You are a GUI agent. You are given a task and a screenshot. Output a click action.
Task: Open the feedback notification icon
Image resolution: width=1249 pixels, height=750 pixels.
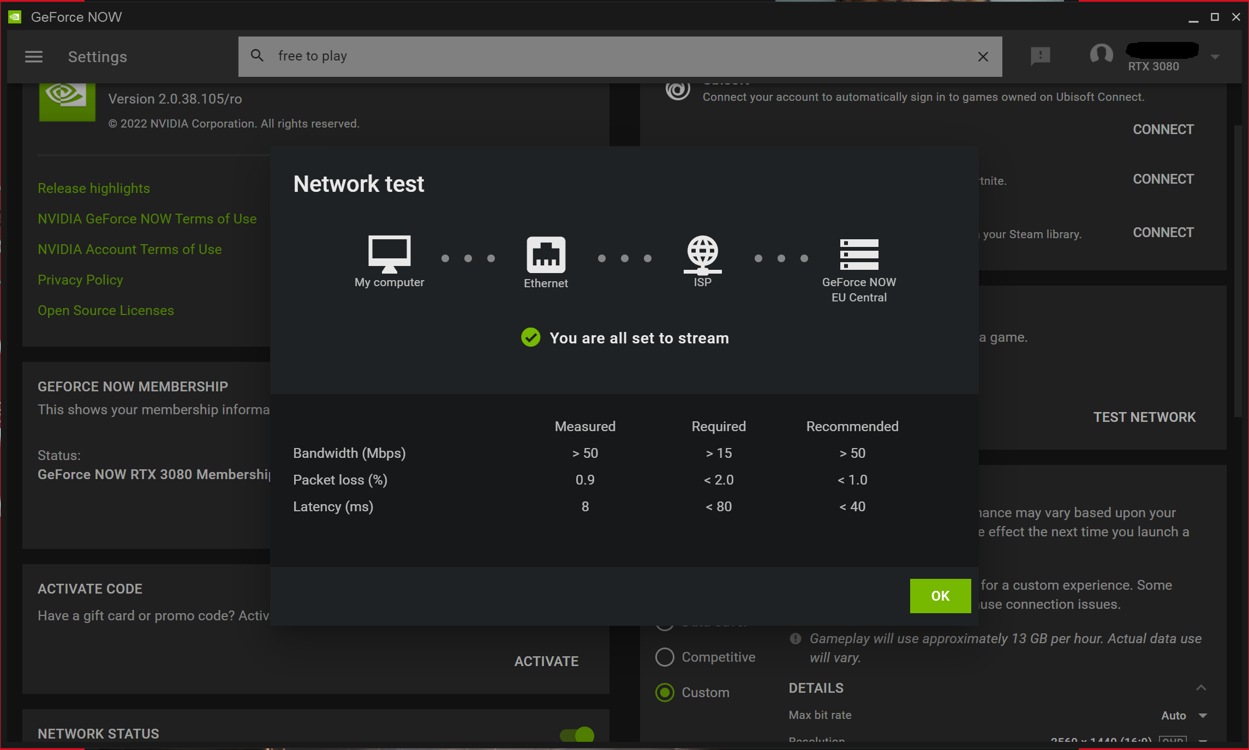pos(1041,56)
